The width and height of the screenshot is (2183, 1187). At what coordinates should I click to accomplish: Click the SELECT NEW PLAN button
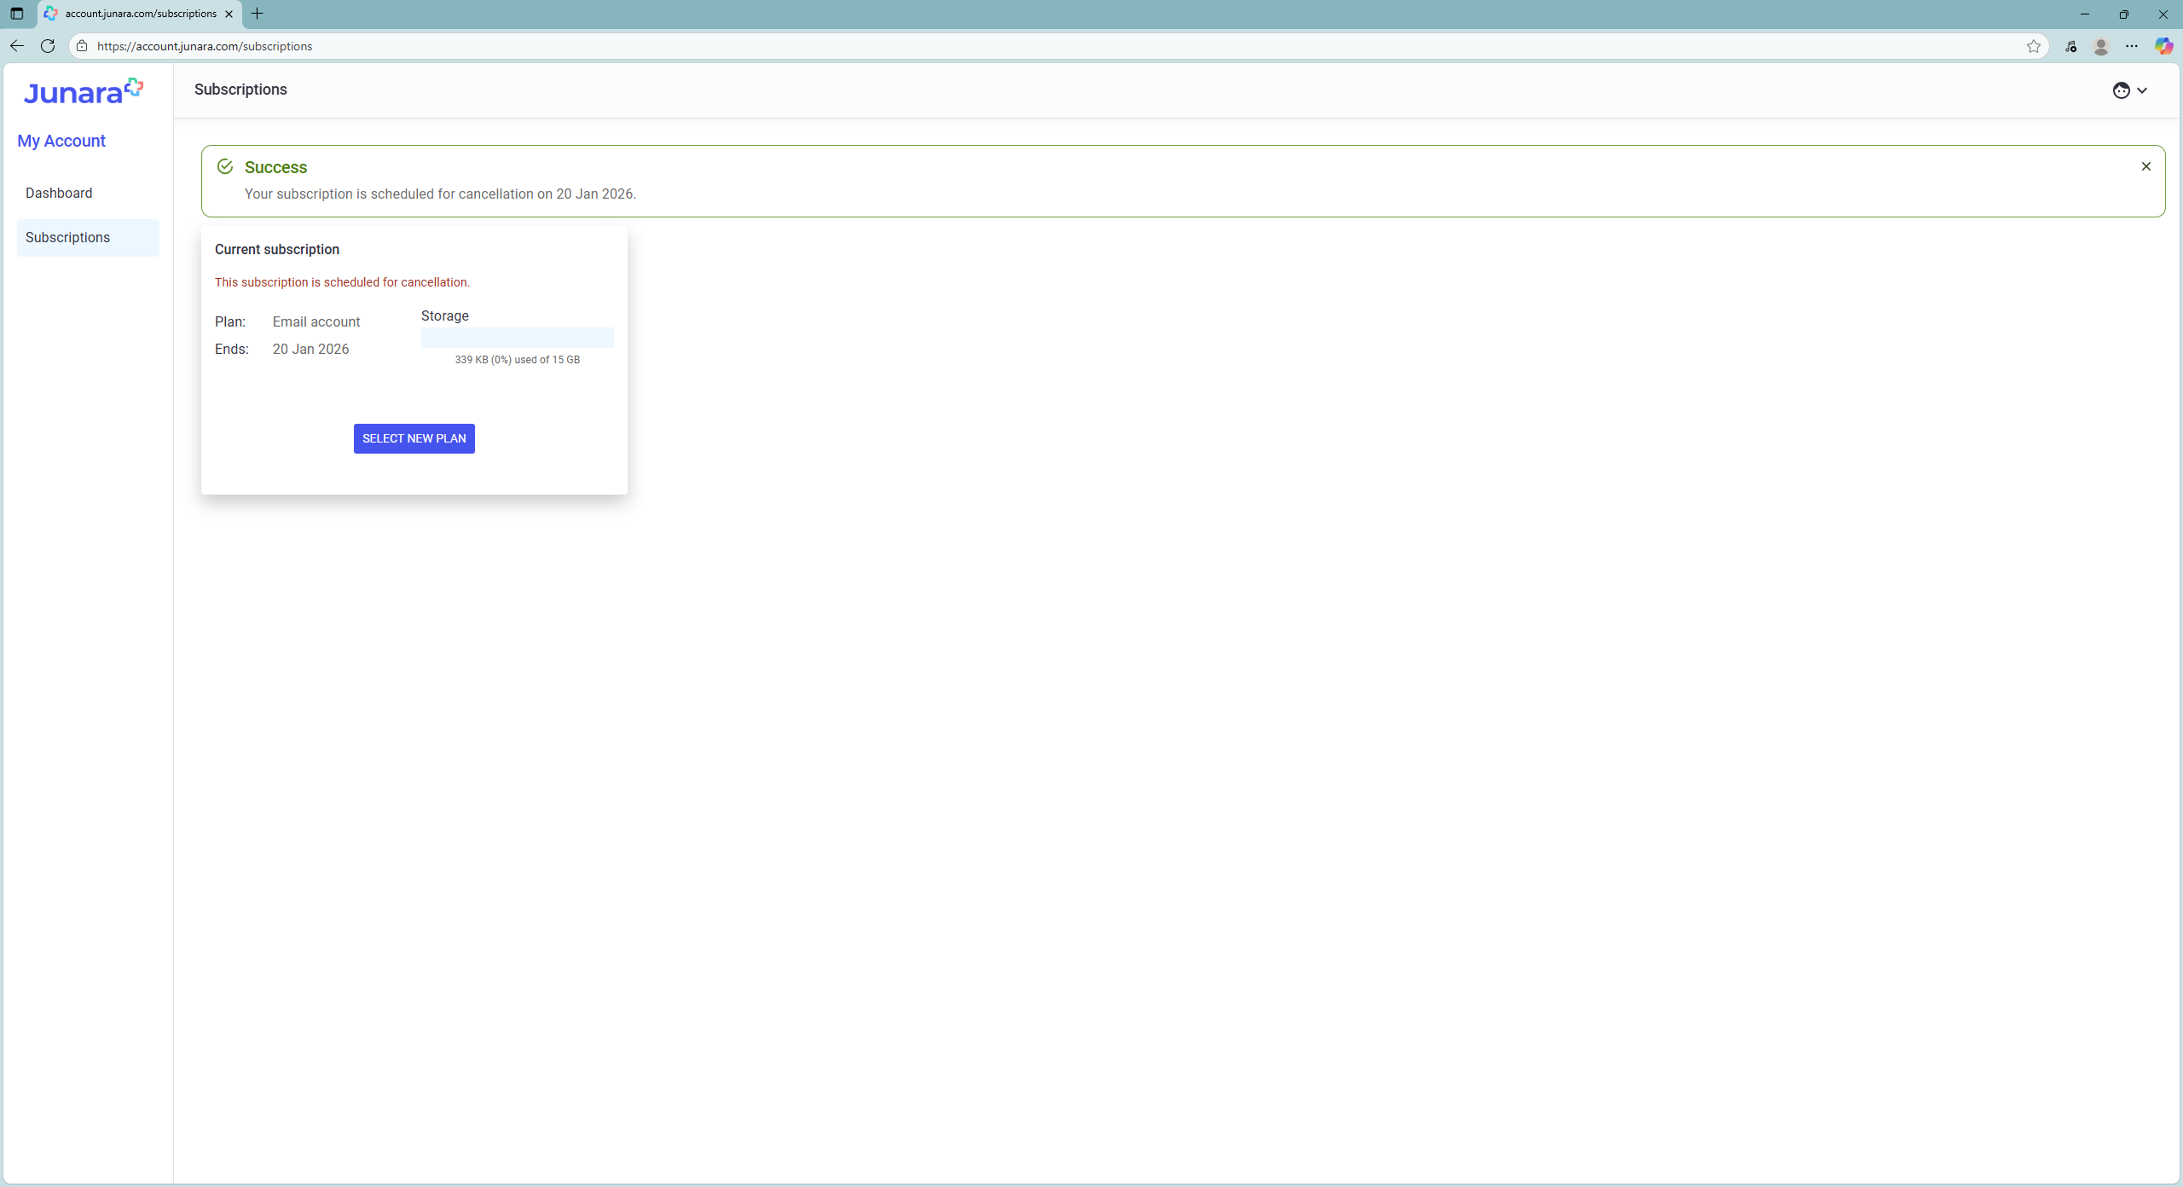414,438
